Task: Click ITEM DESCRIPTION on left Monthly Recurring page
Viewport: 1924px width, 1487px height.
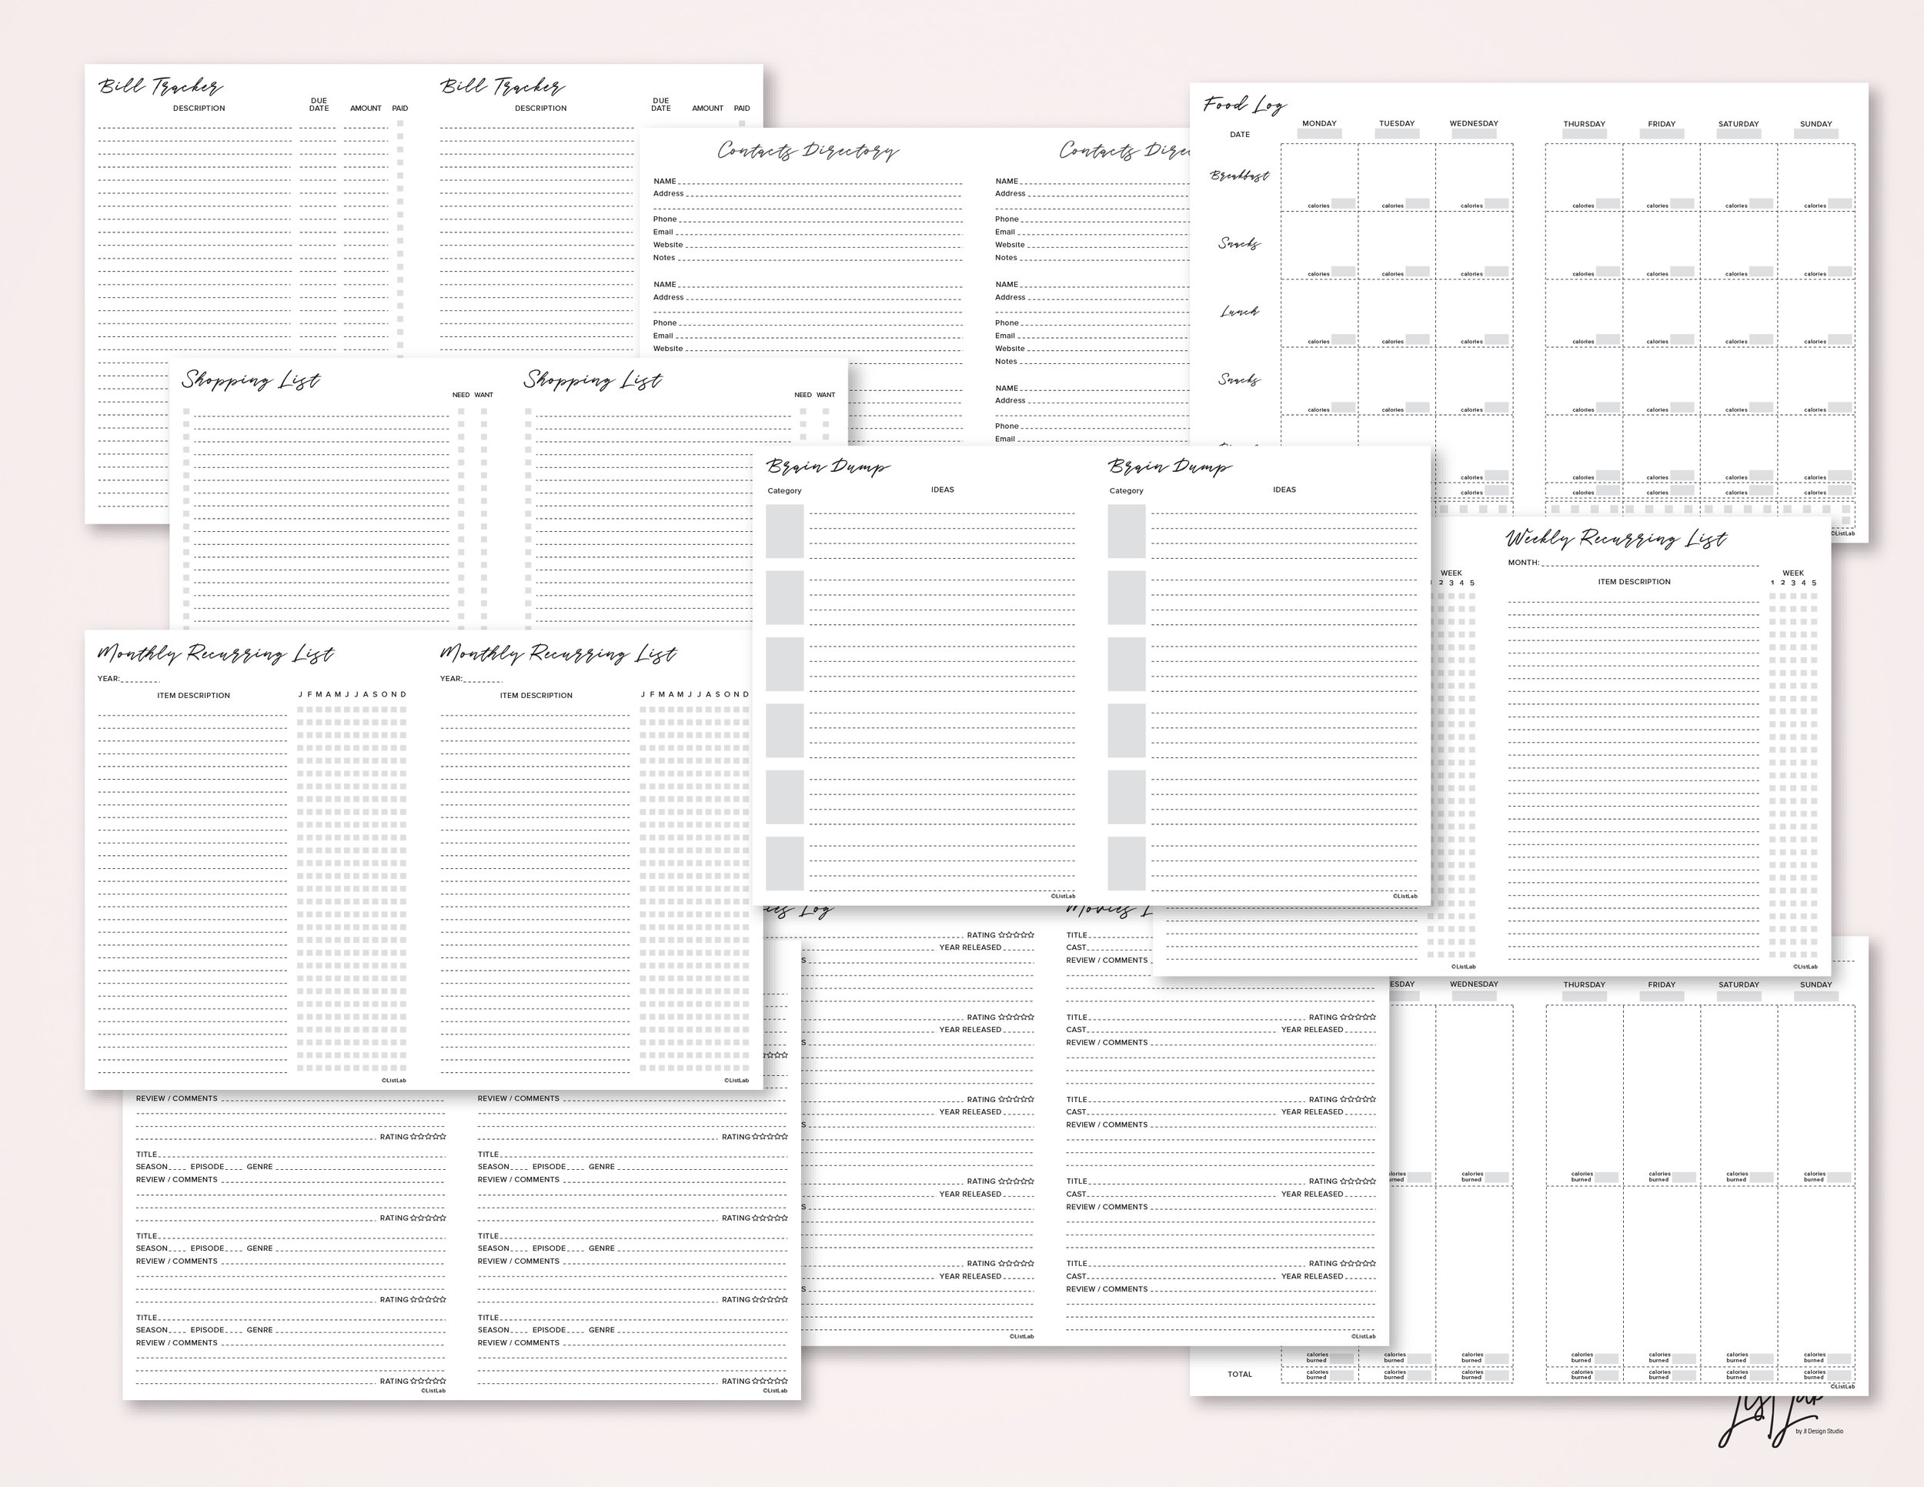Action: (x=194, y=696)
